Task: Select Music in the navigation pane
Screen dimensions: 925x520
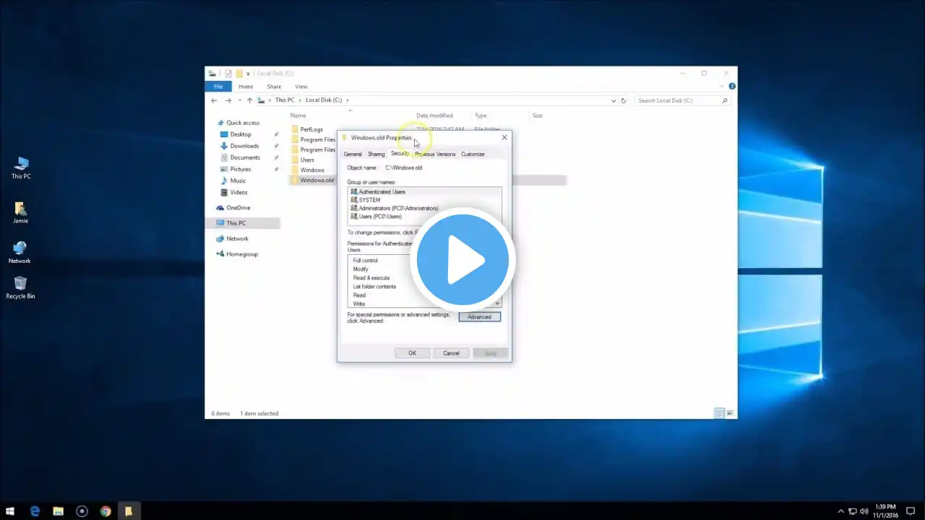Action: click(238, 181)
